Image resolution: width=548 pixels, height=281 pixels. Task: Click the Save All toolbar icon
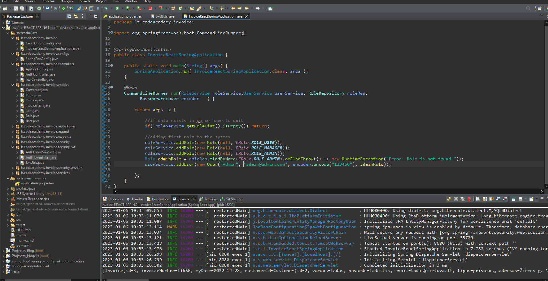[22, 8]
